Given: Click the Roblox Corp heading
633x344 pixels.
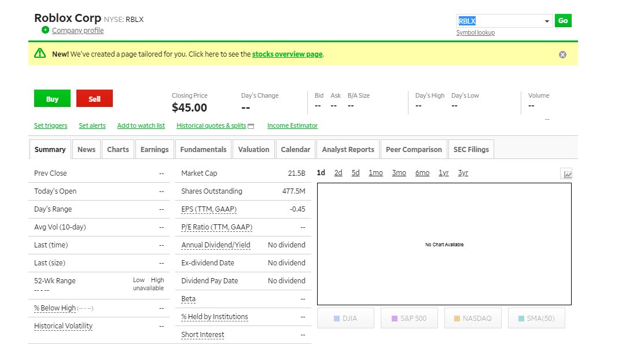Looking at the screenshot, I should pos(68,18).
